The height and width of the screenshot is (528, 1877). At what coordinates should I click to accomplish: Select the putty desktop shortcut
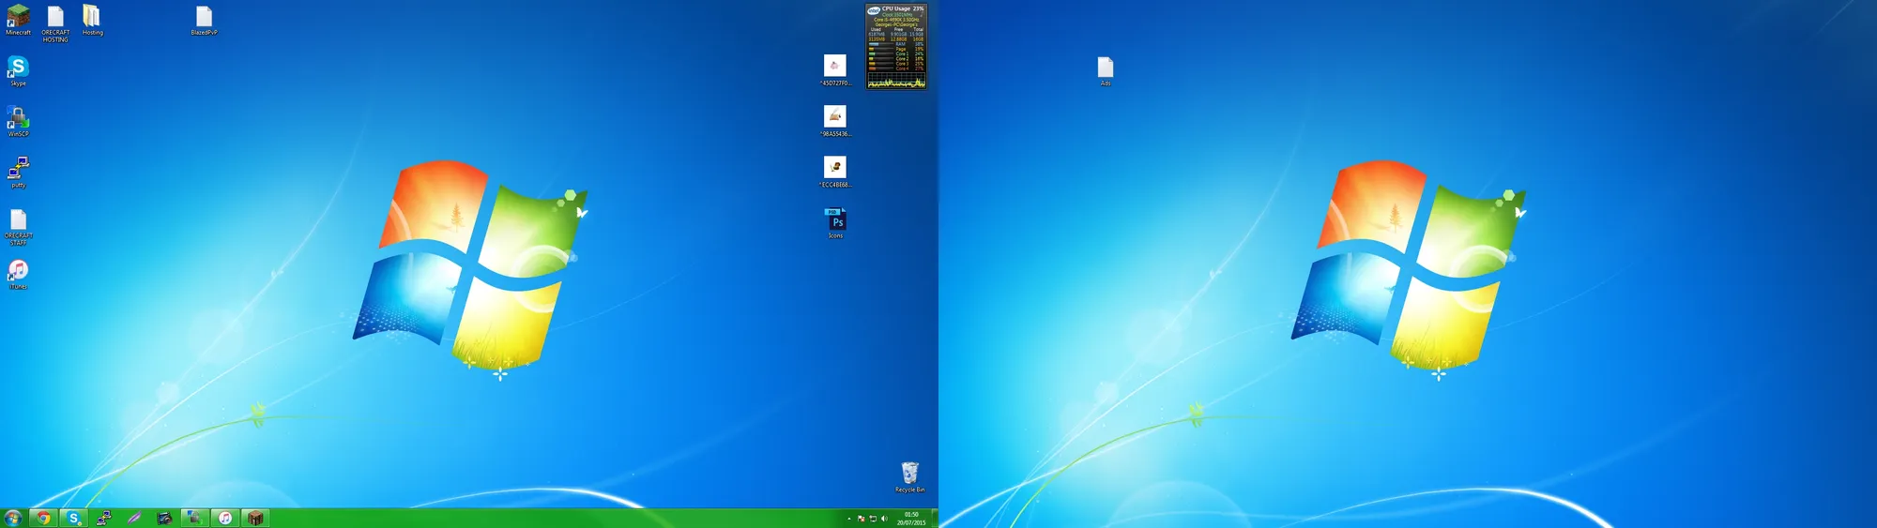(x=18, y=173)
